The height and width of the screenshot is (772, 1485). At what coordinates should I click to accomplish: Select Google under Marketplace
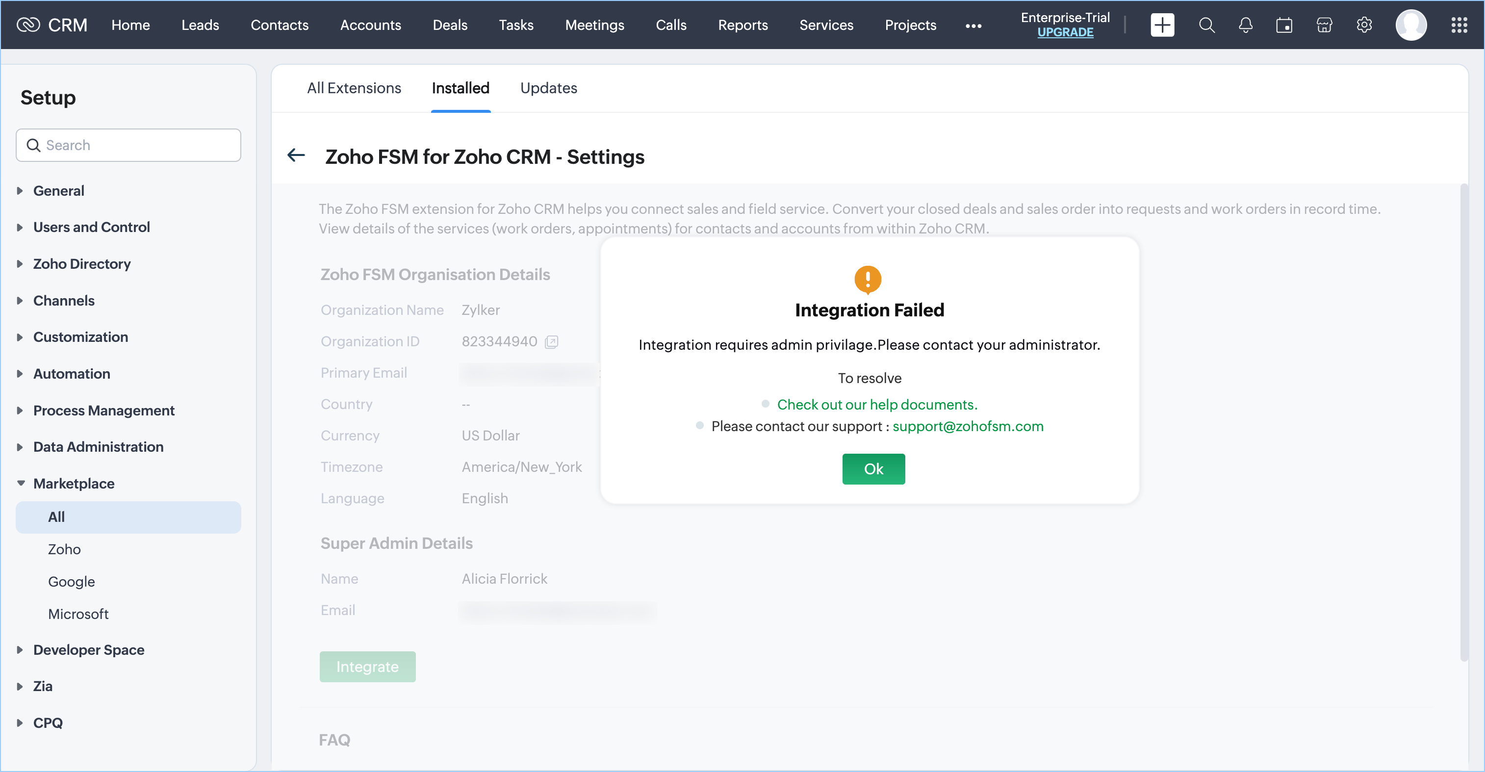tap(71, 581)
